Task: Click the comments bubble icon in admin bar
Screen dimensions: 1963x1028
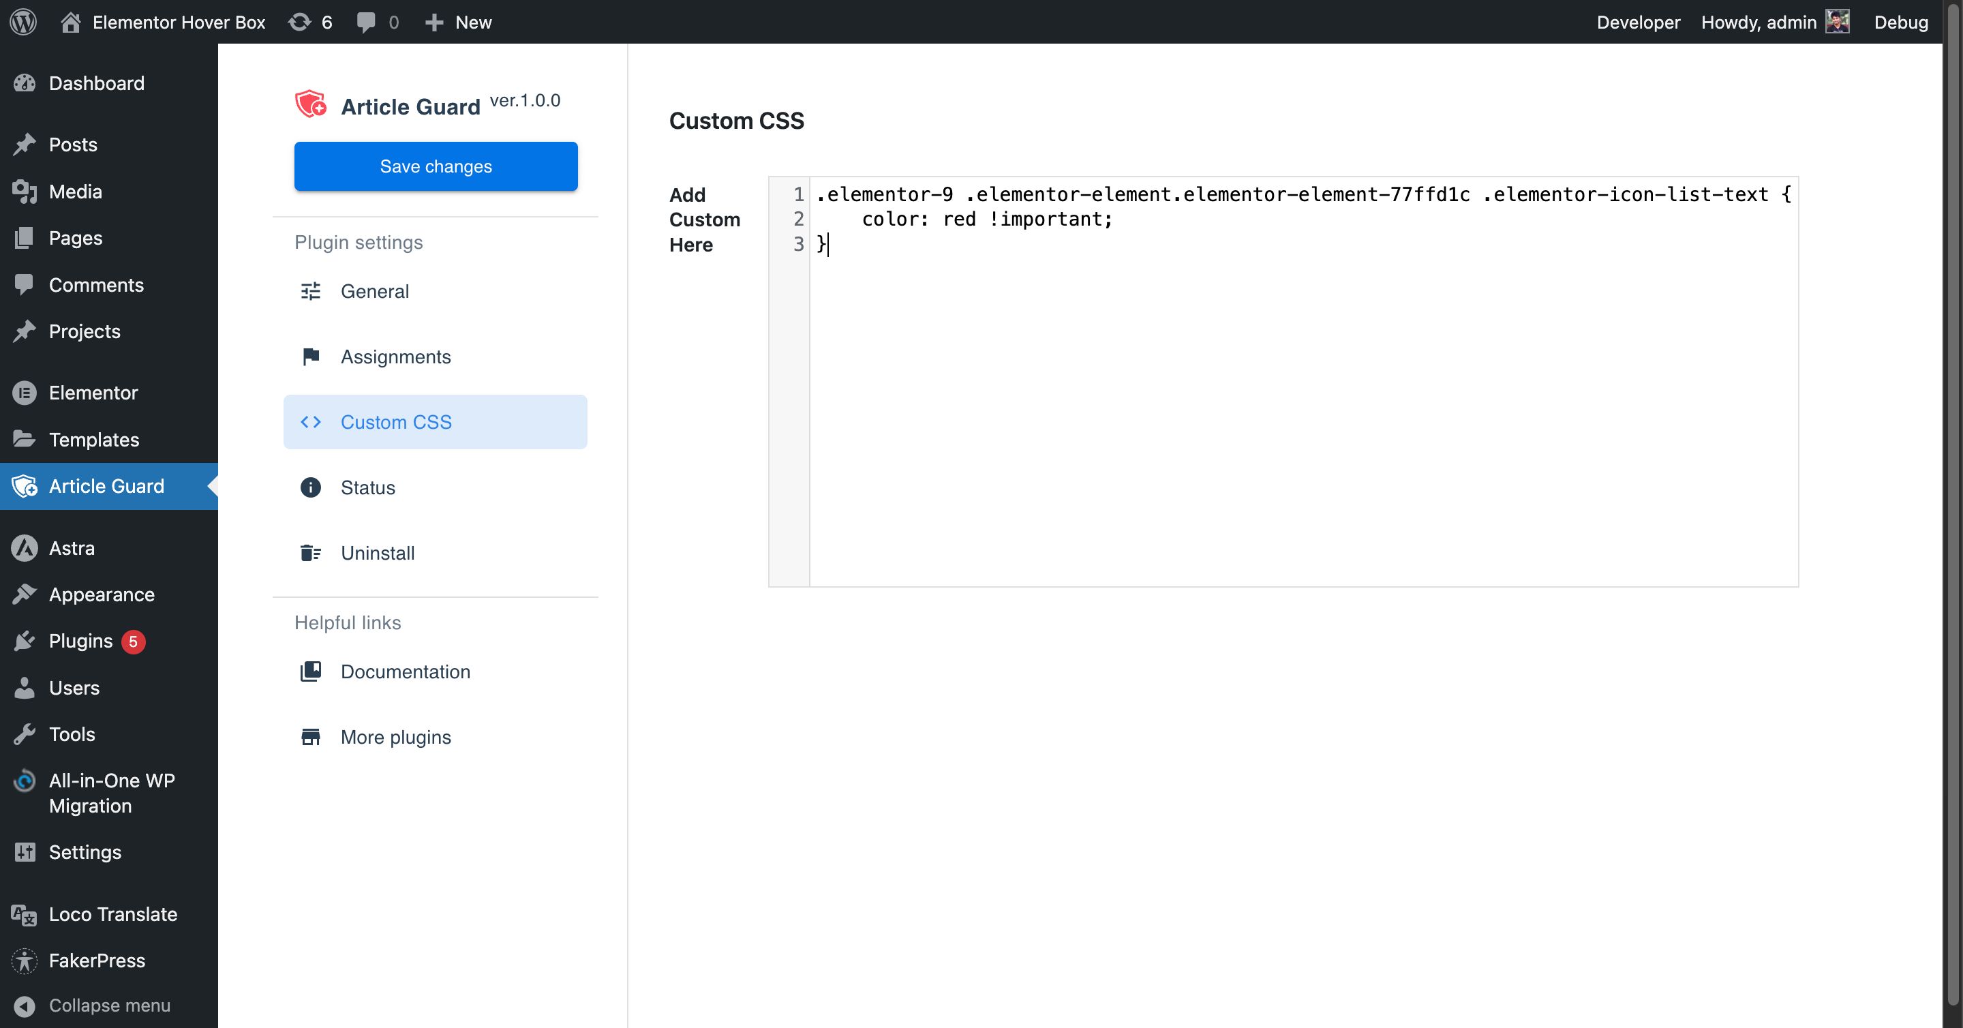Action: (x=366, y=21)
